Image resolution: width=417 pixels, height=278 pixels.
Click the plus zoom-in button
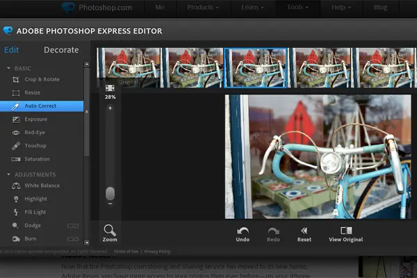coord(110,108)
